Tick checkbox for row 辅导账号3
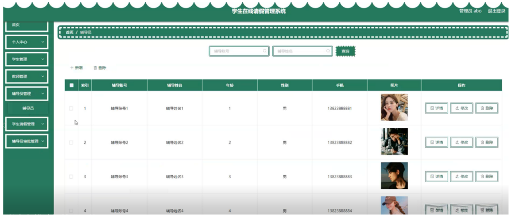The width and height of the screenshot is (509, 215). point(71,177)
